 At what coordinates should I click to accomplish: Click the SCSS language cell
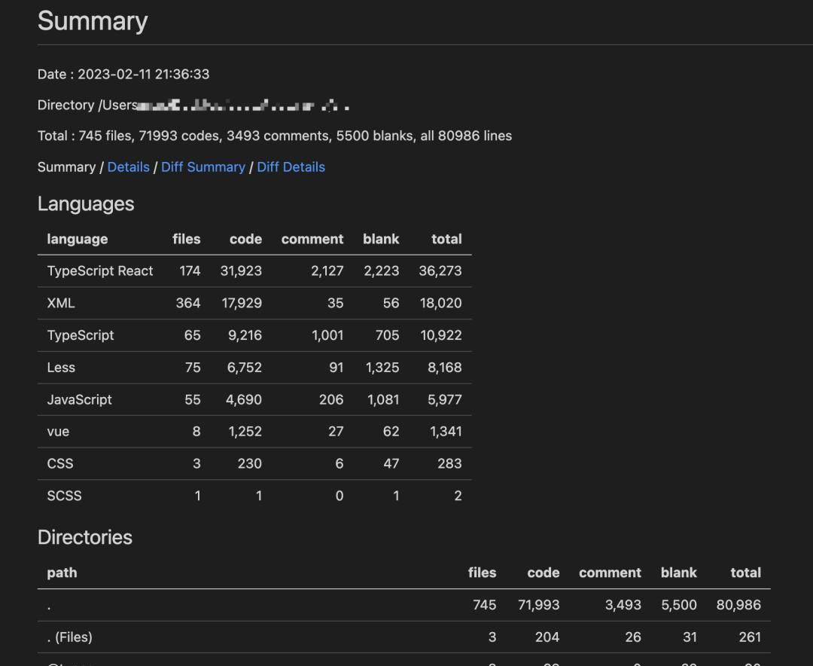[x=64, y=496]
